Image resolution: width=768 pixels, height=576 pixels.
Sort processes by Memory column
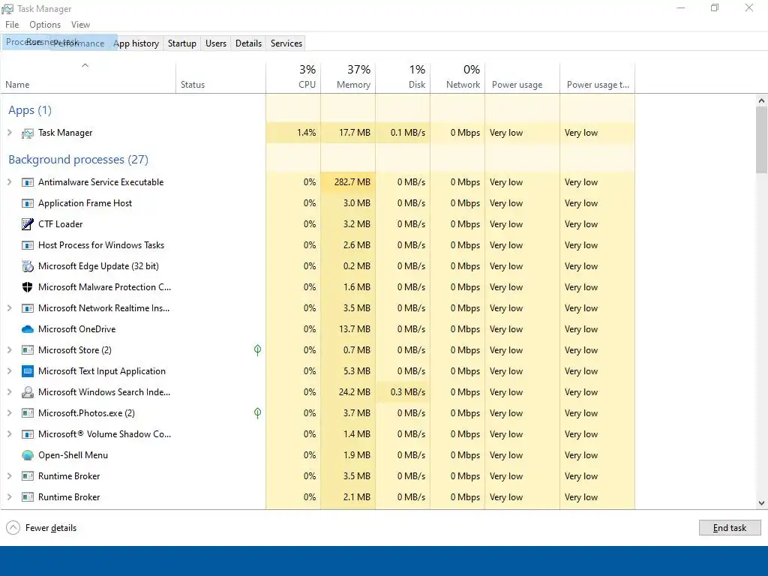[348, 78]
